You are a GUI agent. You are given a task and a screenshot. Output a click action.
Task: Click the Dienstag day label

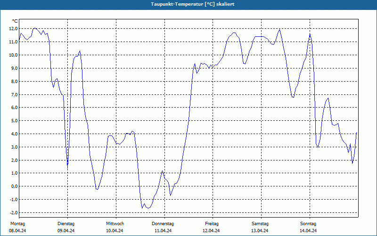click(x=66, y=224)
